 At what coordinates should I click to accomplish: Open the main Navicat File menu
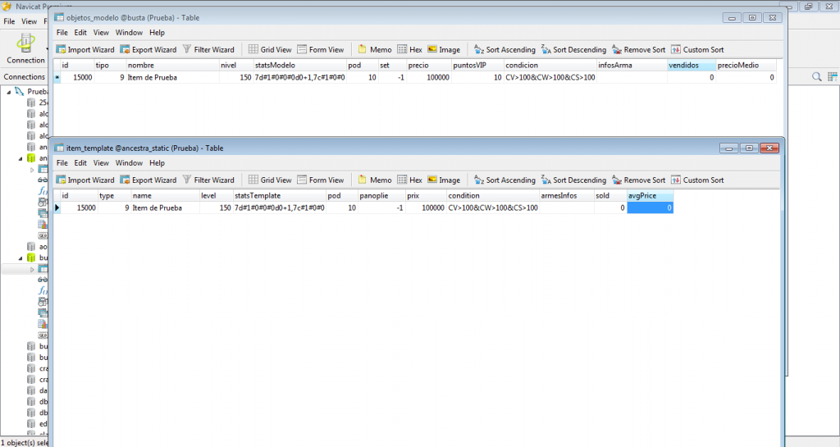point(9,21)
